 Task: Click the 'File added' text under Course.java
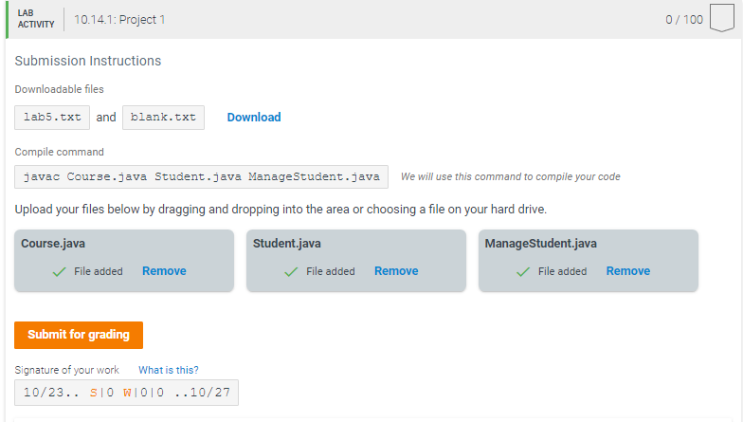pyautogui.click(x=99, y=271)
